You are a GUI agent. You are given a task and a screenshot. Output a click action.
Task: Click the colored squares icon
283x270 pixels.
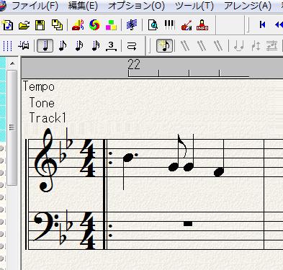(x=111, y=25)
